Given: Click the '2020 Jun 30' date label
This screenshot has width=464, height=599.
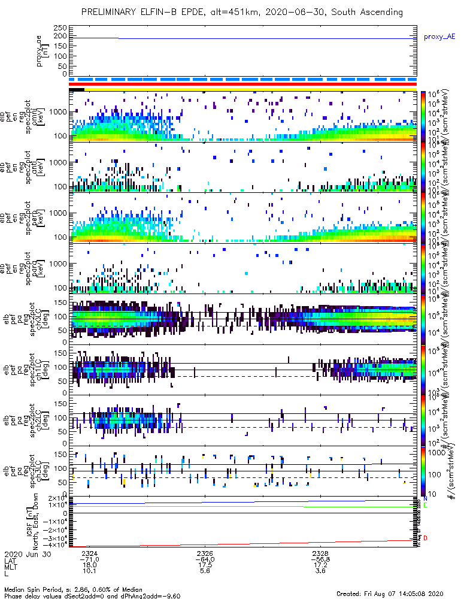Looking at the screenshot, I should click(x=28, y=554).
